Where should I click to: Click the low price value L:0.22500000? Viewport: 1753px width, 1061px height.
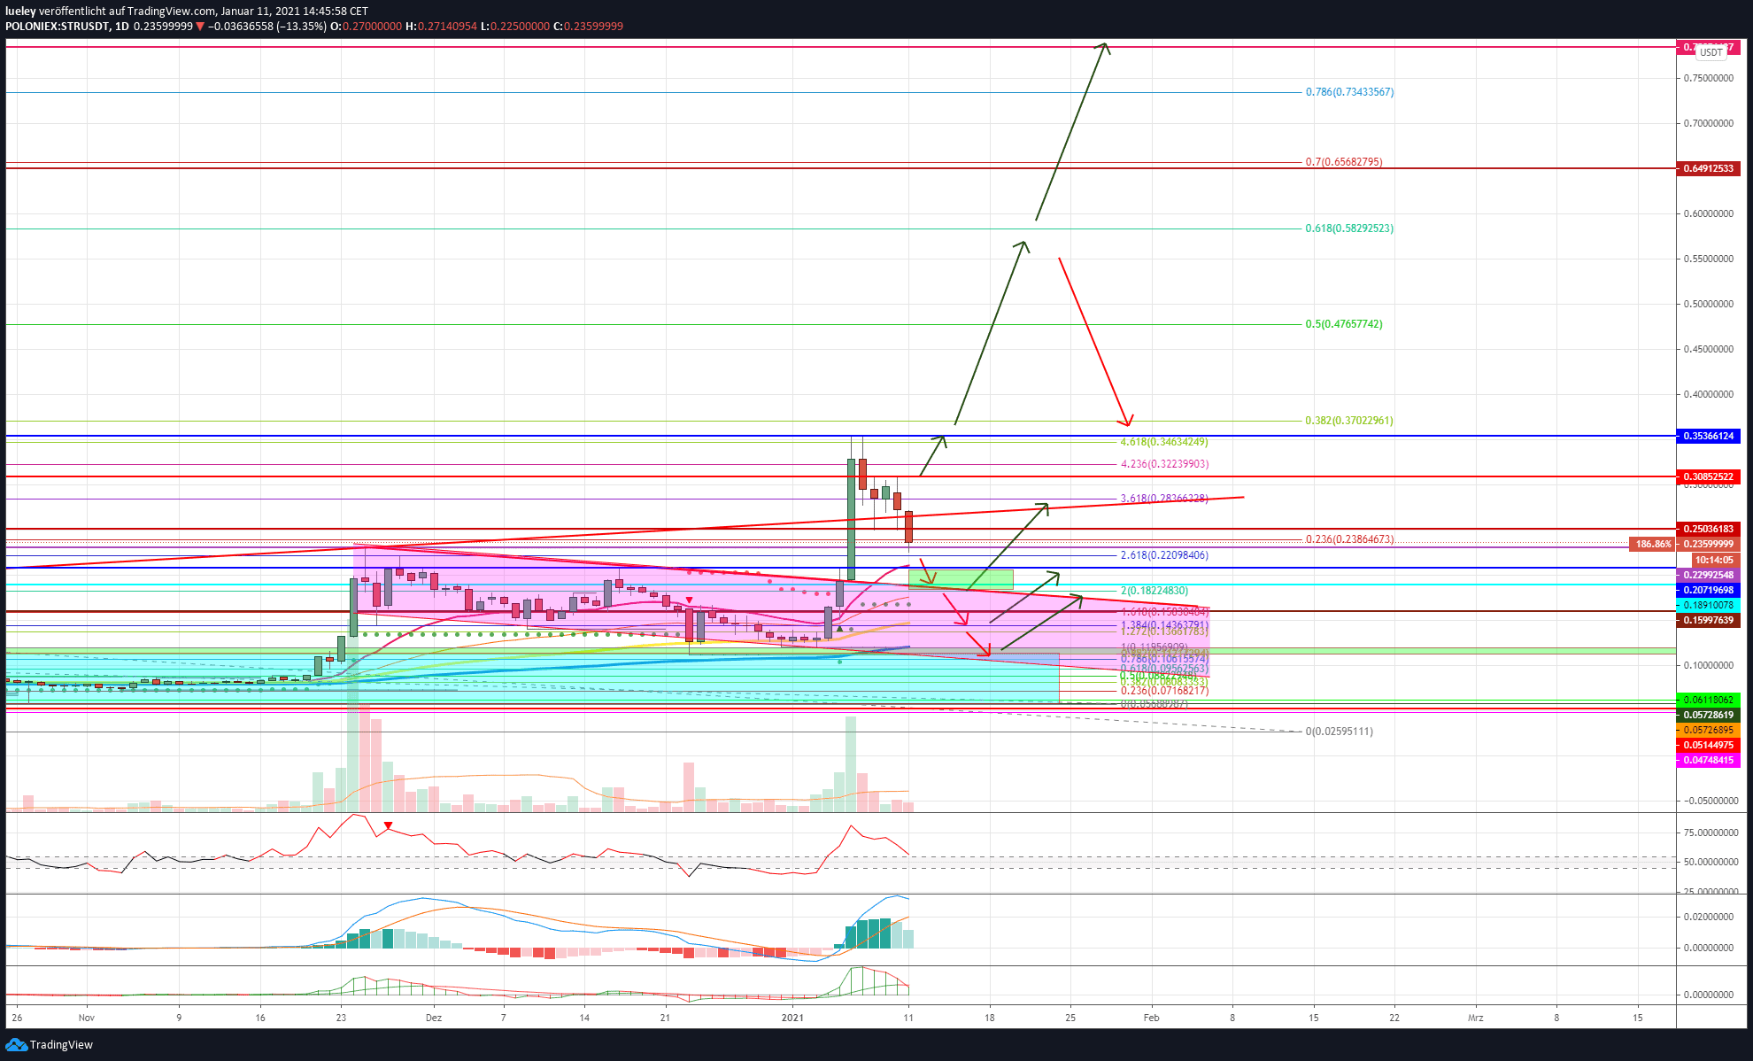[x=514, y=27]
